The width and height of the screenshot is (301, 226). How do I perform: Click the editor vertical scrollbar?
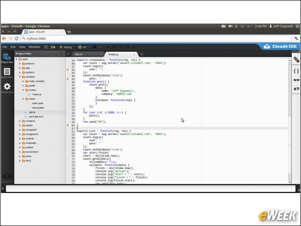290,121
